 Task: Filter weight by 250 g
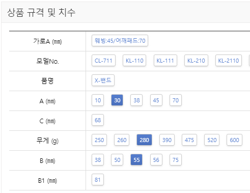coord(99,140)
